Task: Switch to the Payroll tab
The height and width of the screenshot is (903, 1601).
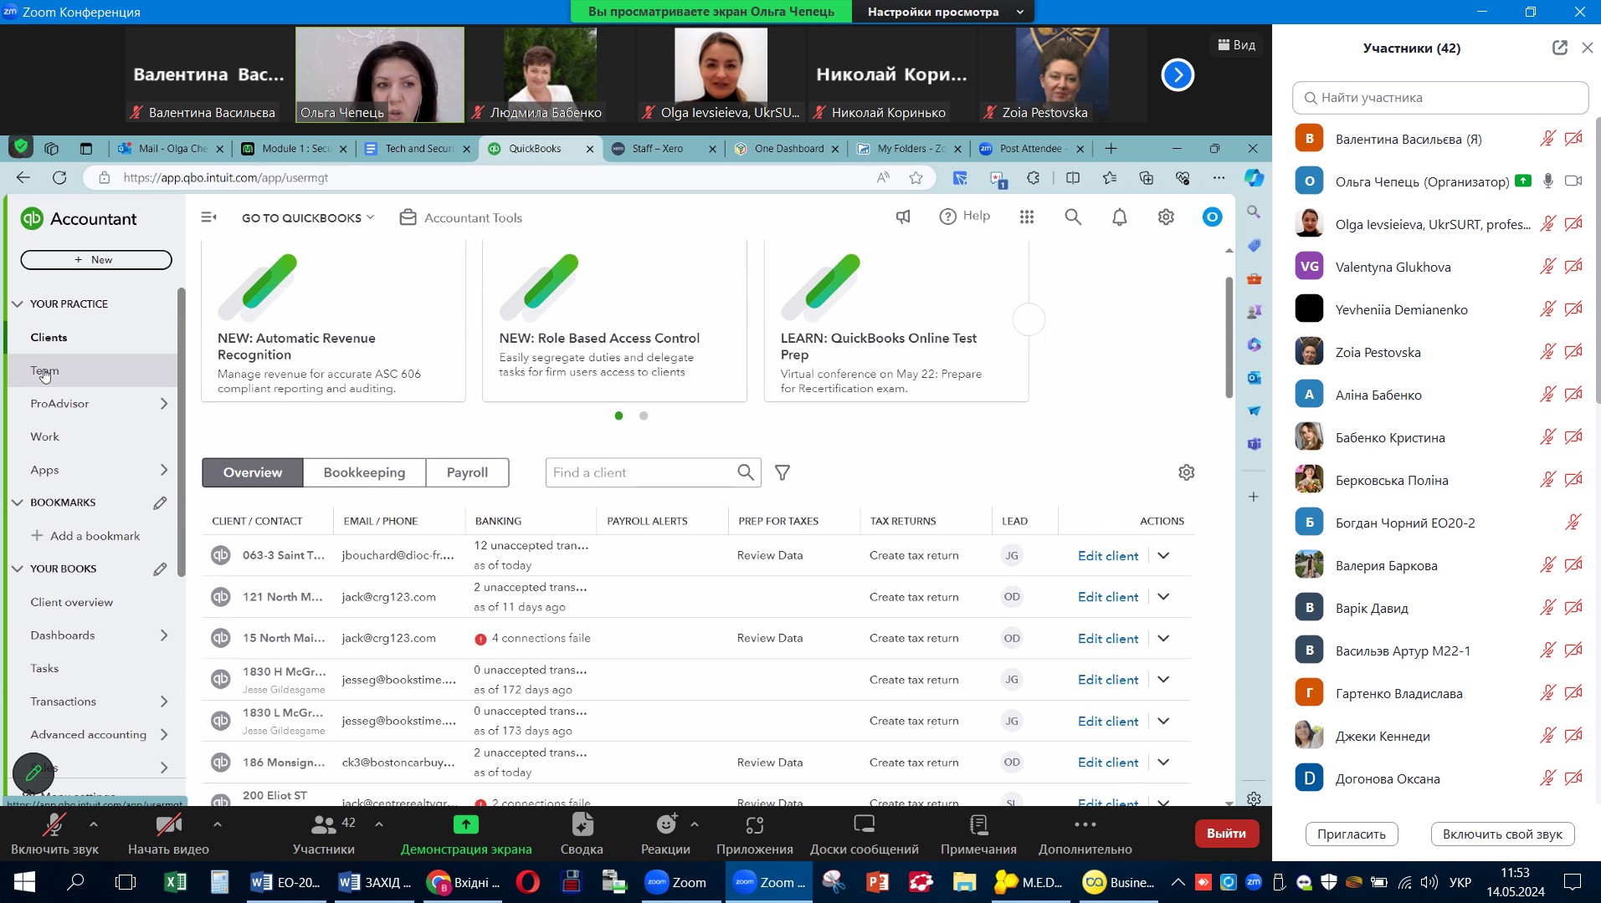Action: click(467, 472)
